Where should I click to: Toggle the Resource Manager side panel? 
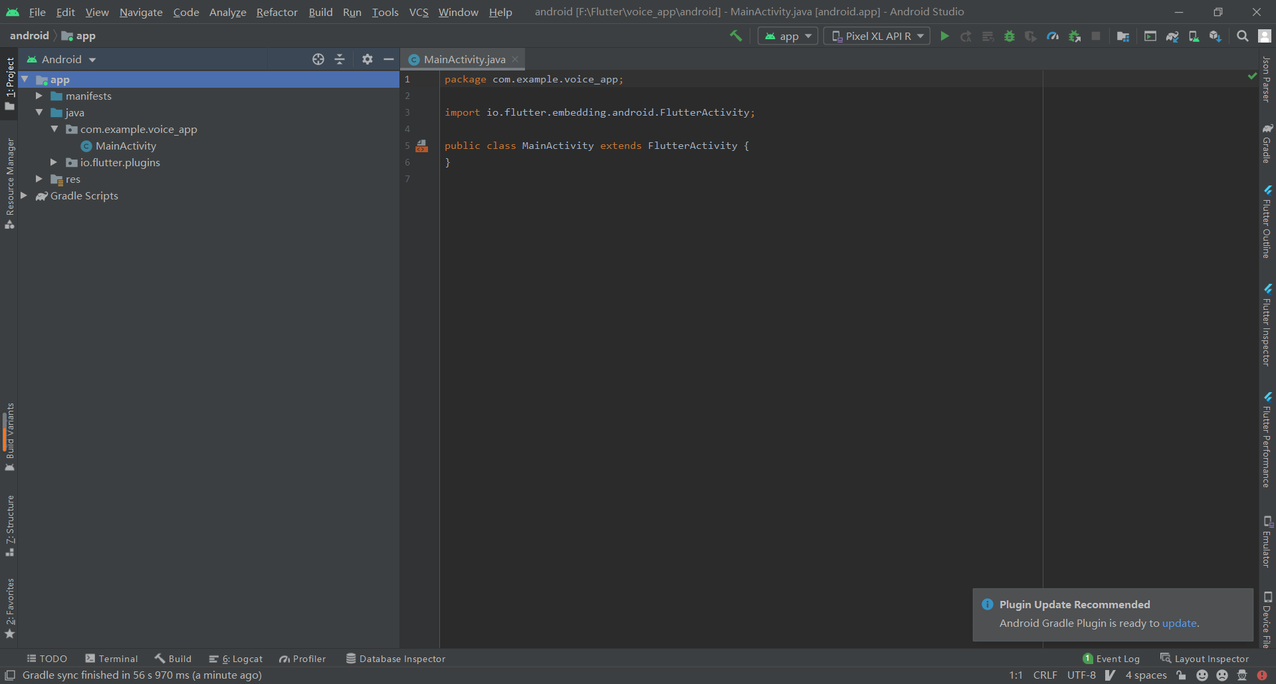click(x=9, y=183)
